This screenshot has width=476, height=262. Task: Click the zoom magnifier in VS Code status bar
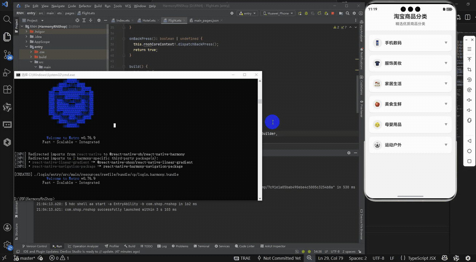click(x=309, y=258)
